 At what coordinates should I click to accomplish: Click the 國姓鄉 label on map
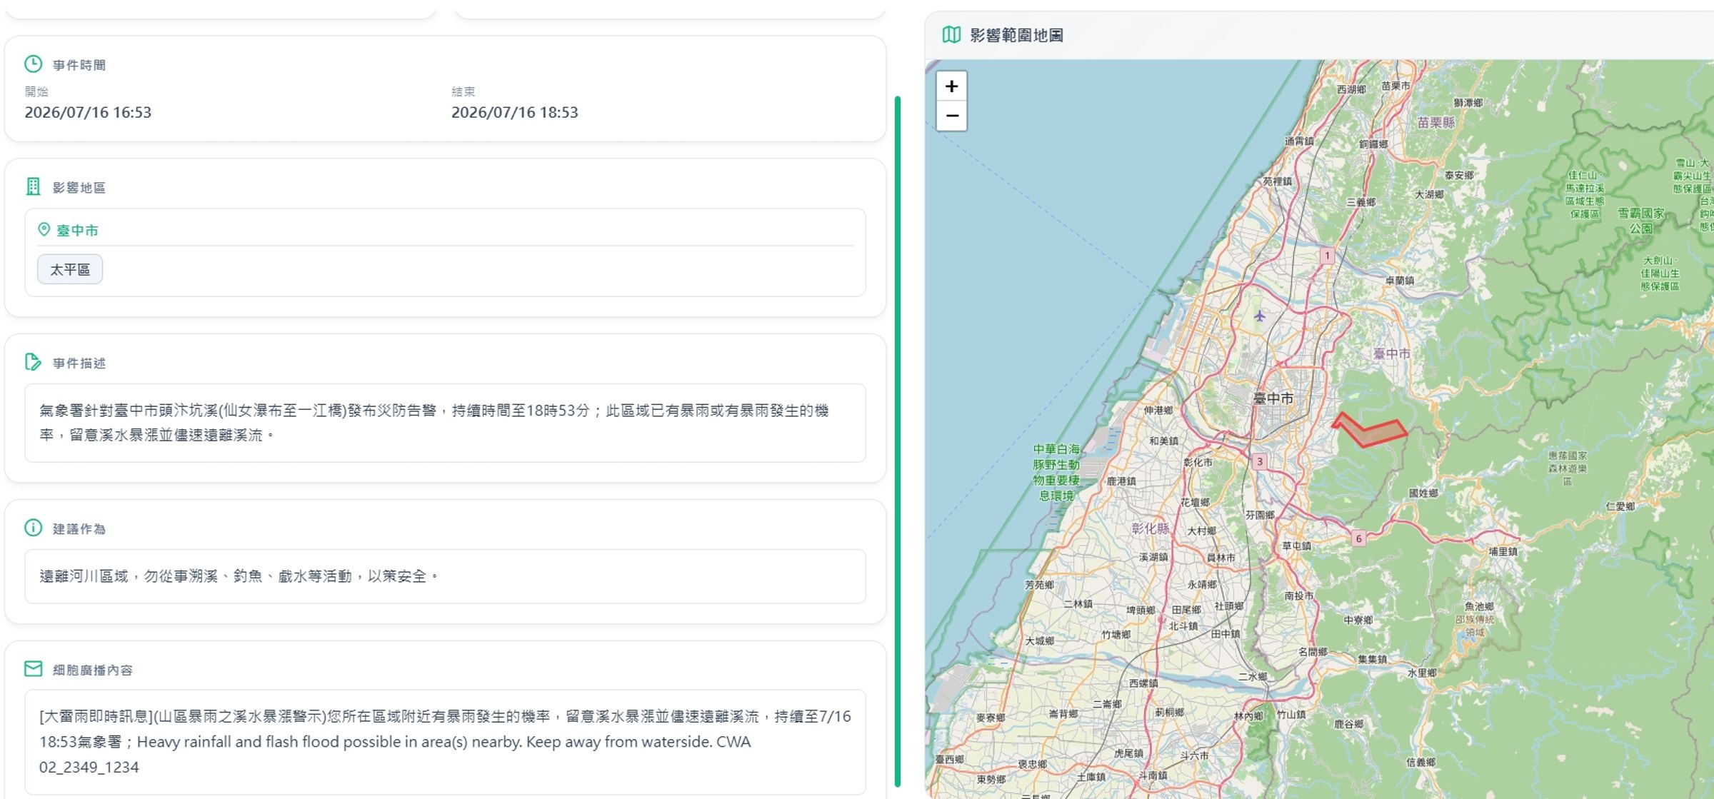pyautogui.click(x=1423, y=493)
